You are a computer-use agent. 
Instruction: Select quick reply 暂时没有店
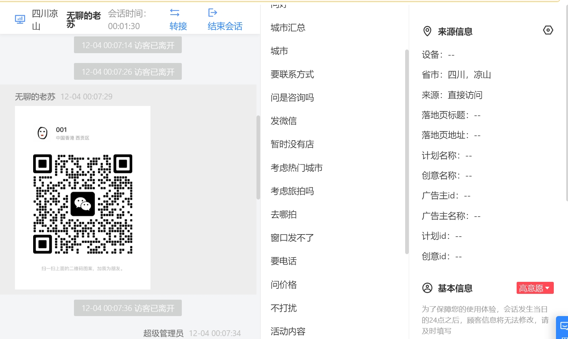tap(292, 144)
